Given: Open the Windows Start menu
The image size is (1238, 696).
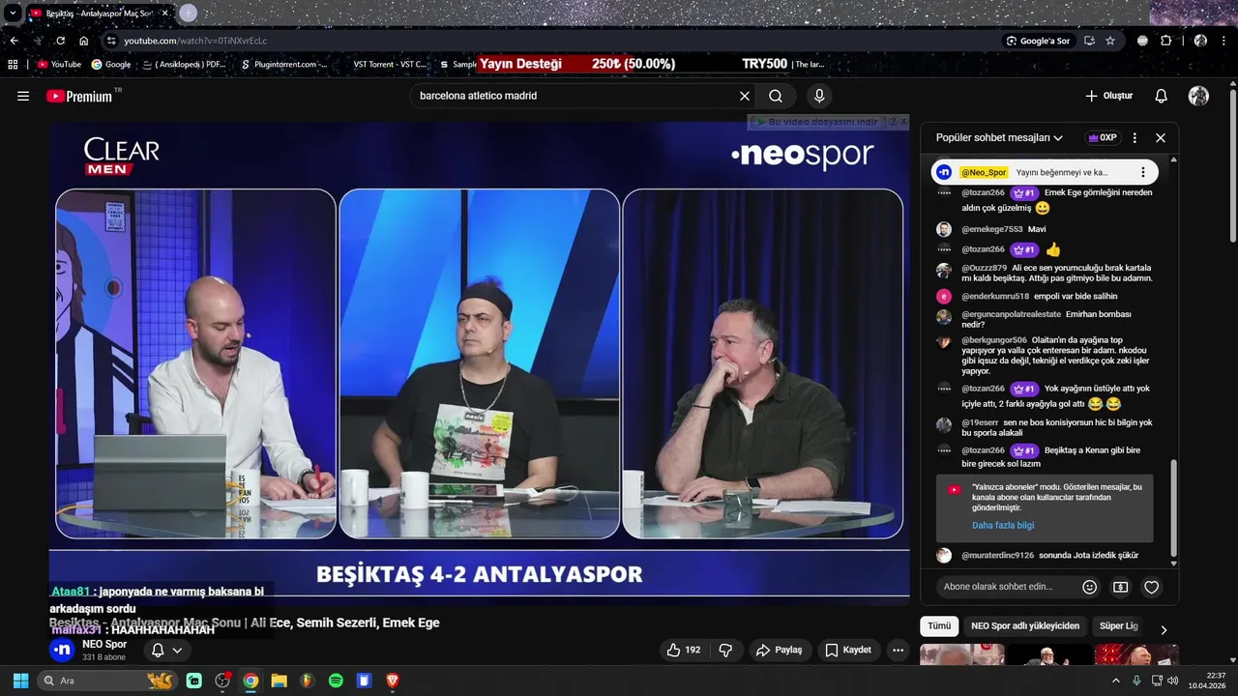Looking at the screenshot, I should (x=20, y=681).
